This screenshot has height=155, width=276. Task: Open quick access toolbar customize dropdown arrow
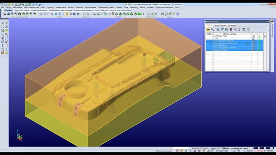coord(43,4)
